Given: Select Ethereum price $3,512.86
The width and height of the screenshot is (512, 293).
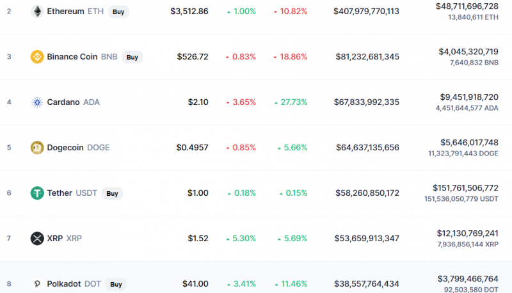Looking at the screenshot, I should tap(189, 12).
